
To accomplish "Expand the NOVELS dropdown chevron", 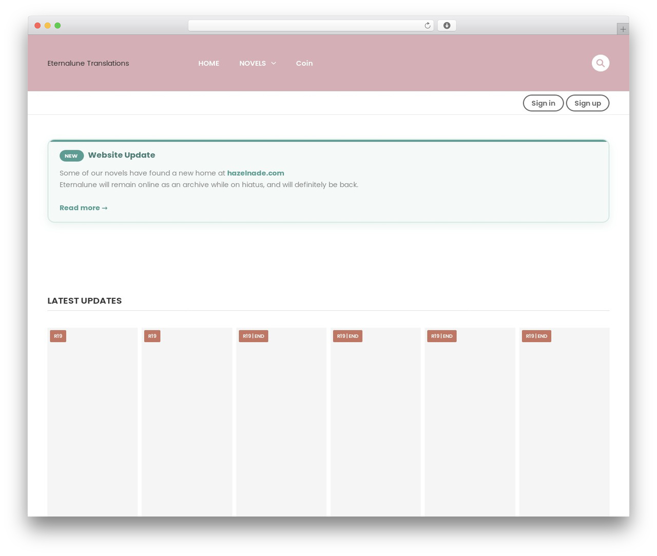I will pos(274,63).
